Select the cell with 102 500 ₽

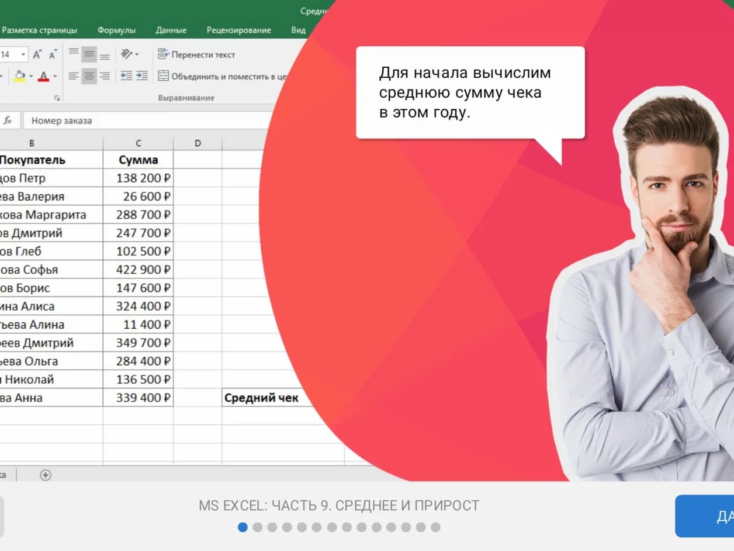[x=139, y=251]
